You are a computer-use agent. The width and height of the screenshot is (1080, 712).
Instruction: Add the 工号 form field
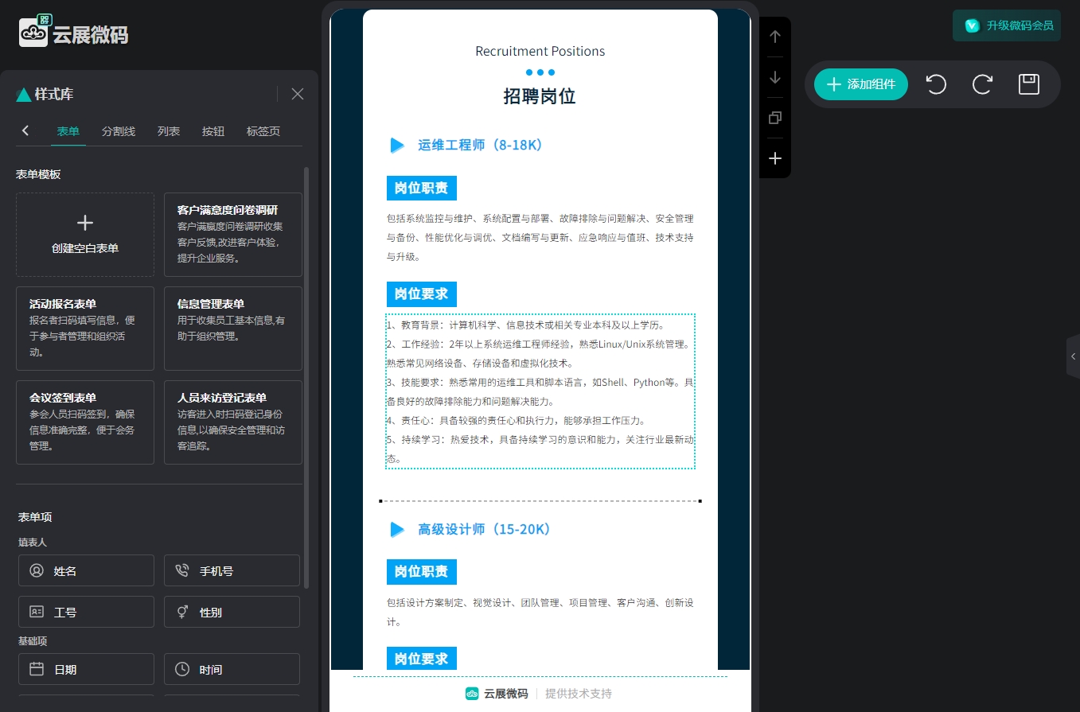(x=86, y=612)
